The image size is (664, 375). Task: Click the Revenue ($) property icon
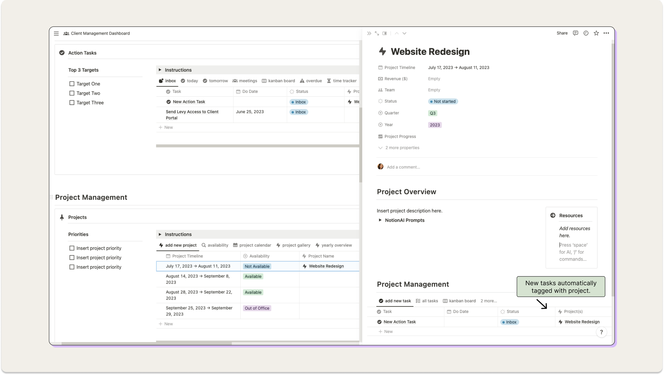pos(380,79)
